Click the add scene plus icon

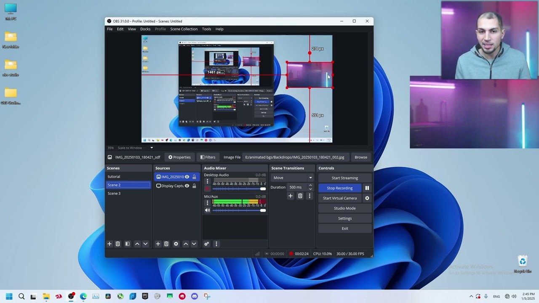[x=109, y=244]
